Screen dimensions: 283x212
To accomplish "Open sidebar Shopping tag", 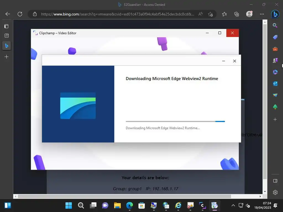I will (275, 37).
